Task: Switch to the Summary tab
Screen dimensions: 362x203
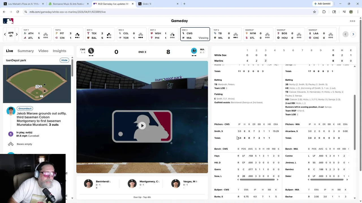Action: 25,51
